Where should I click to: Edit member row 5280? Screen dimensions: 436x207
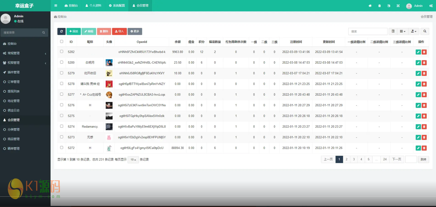click(x=418, y=63)
